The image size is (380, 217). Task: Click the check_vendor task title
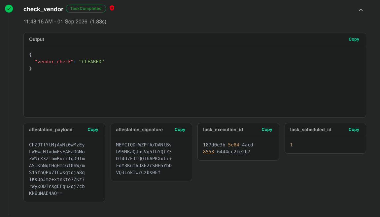coord(43,9)
